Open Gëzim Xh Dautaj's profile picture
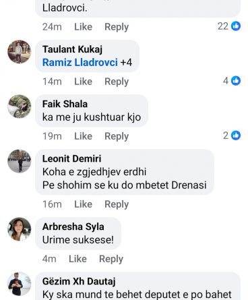The height and width of the screenshot is (300, 248). coord(20,284)
